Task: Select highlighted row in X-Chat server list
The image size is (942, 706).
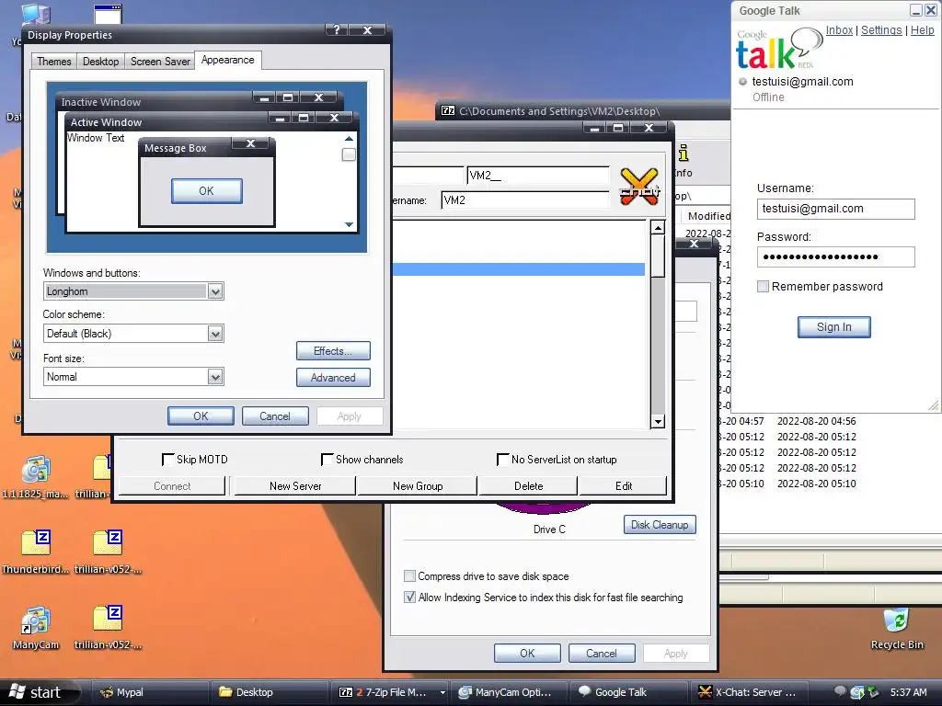Action: coord(519,269)
